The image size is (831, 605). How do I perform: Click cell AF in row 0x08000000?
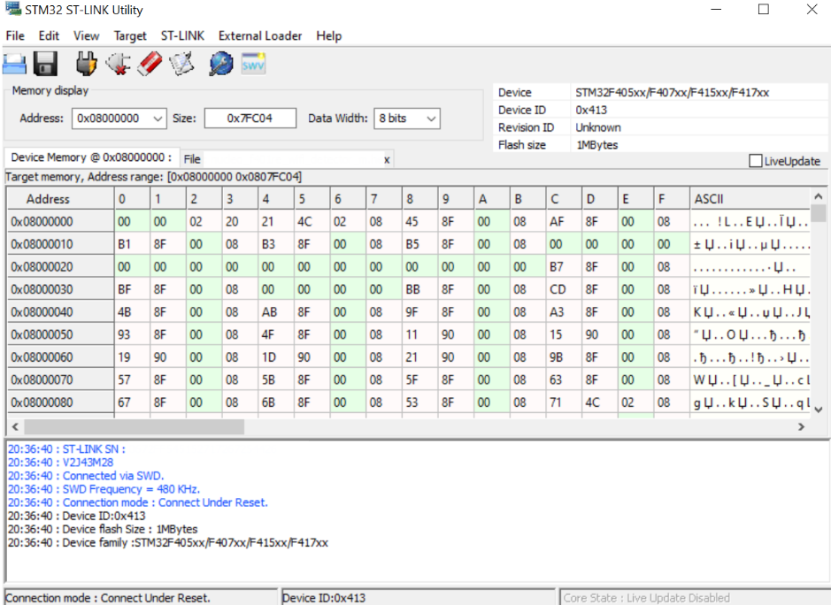(564, 221)
